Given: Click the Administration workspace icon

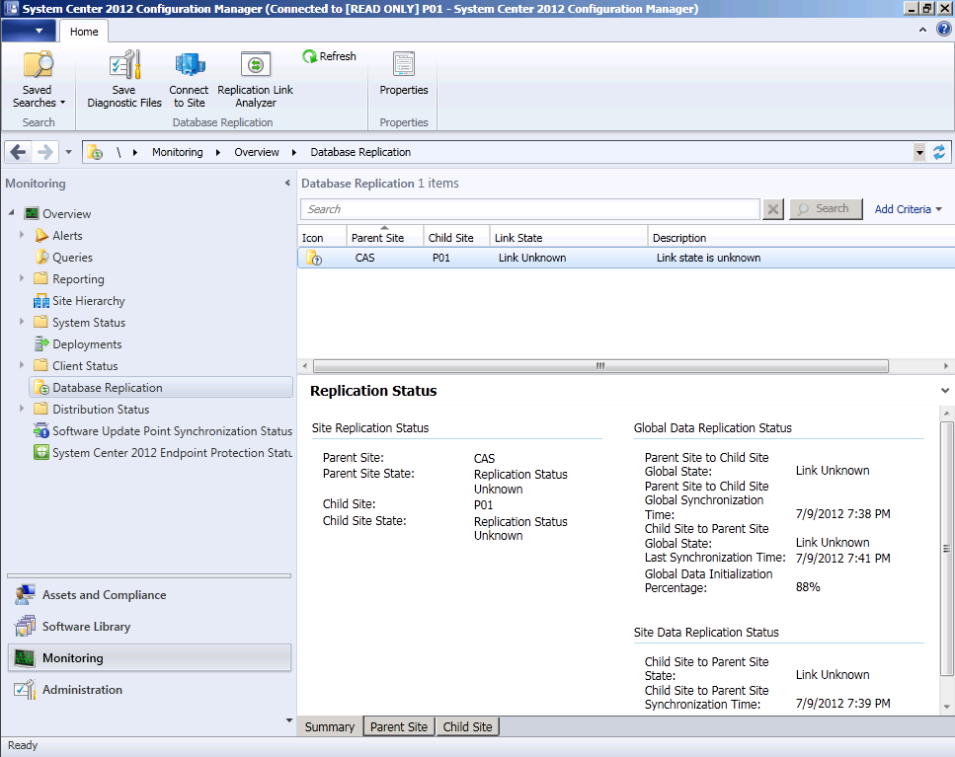Looking at the screenshot, I should [25, 690].
